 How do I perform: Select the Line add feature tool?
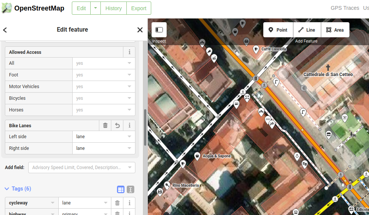[x=307, y=30]
